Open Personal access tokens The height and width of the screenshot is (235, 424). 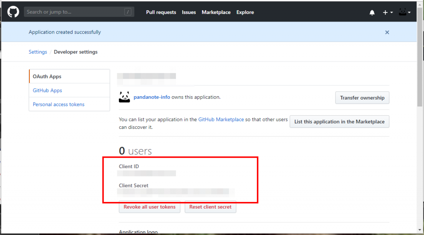[70, 104]
